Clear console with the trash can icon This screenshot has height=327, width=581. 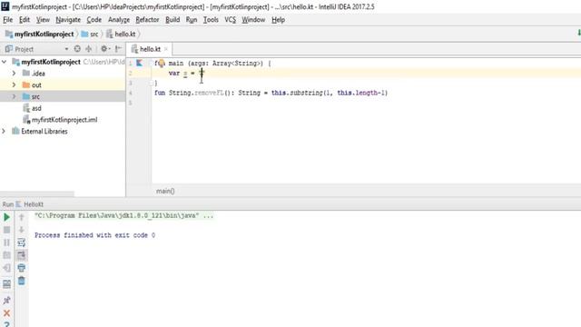coord(22,281)
